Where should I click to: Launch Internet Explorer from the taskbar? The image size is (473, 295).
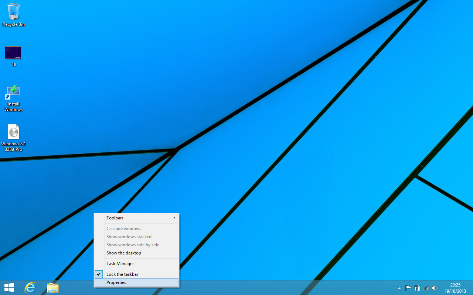(x=30, y=288)
